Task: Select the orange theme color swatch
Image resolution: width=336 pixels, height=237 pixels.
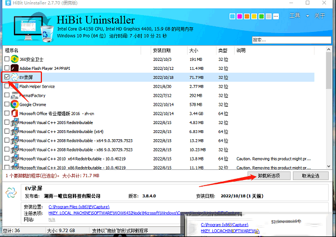Action: [247, 16]
